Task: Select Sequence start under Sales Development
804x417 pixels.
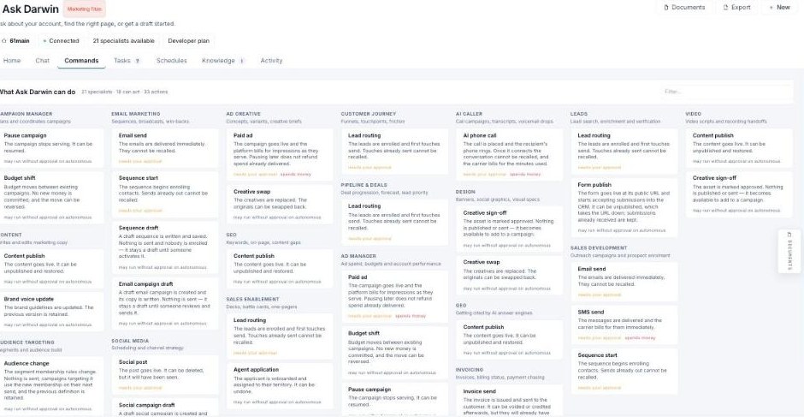Action: click(x=624, y=372)
